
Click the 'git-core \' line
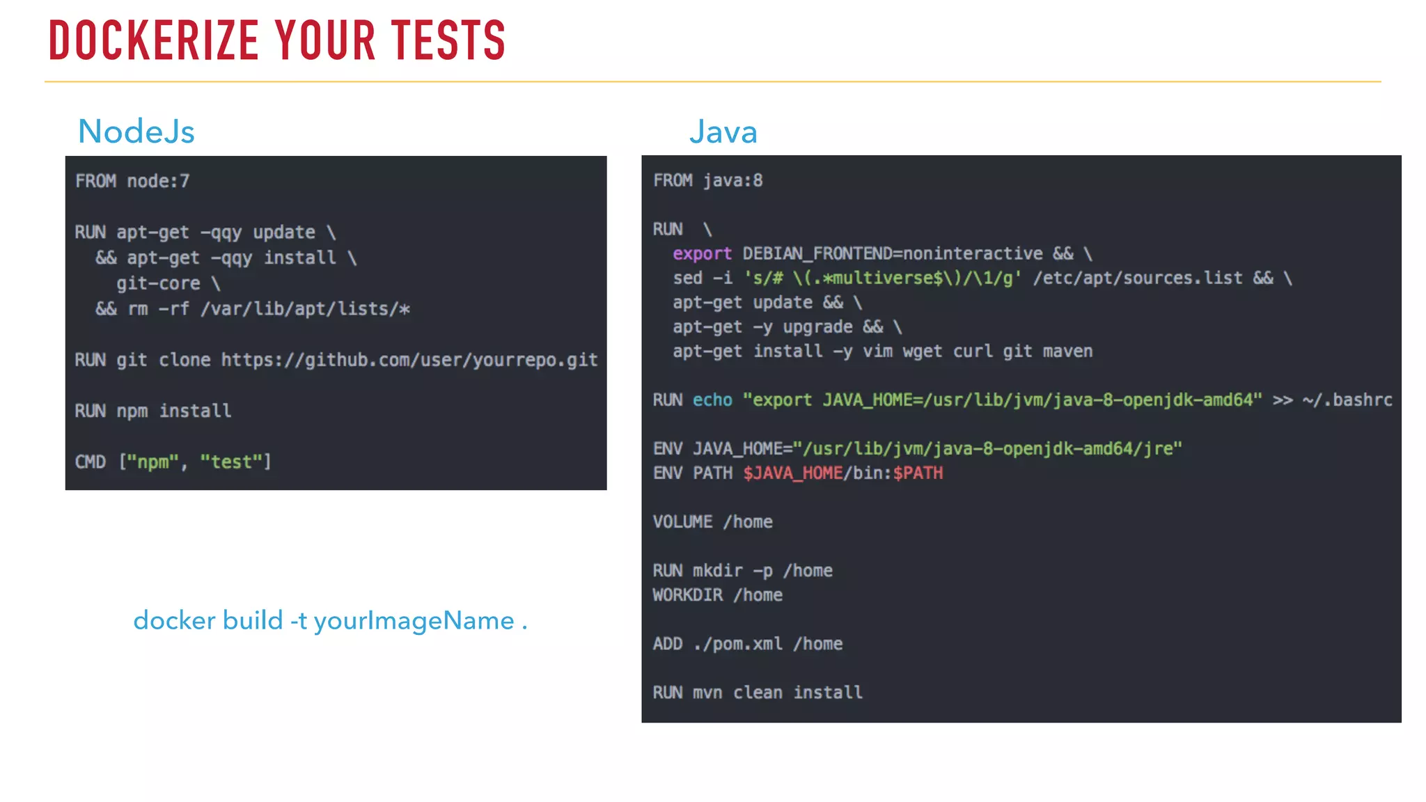coord(169,283)
